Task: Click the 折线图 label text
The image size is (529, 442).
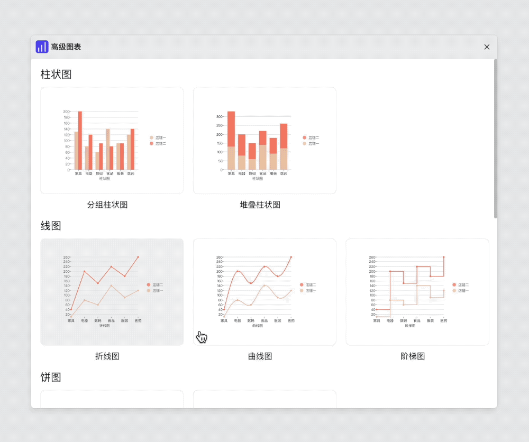Action: pos(107,356)
